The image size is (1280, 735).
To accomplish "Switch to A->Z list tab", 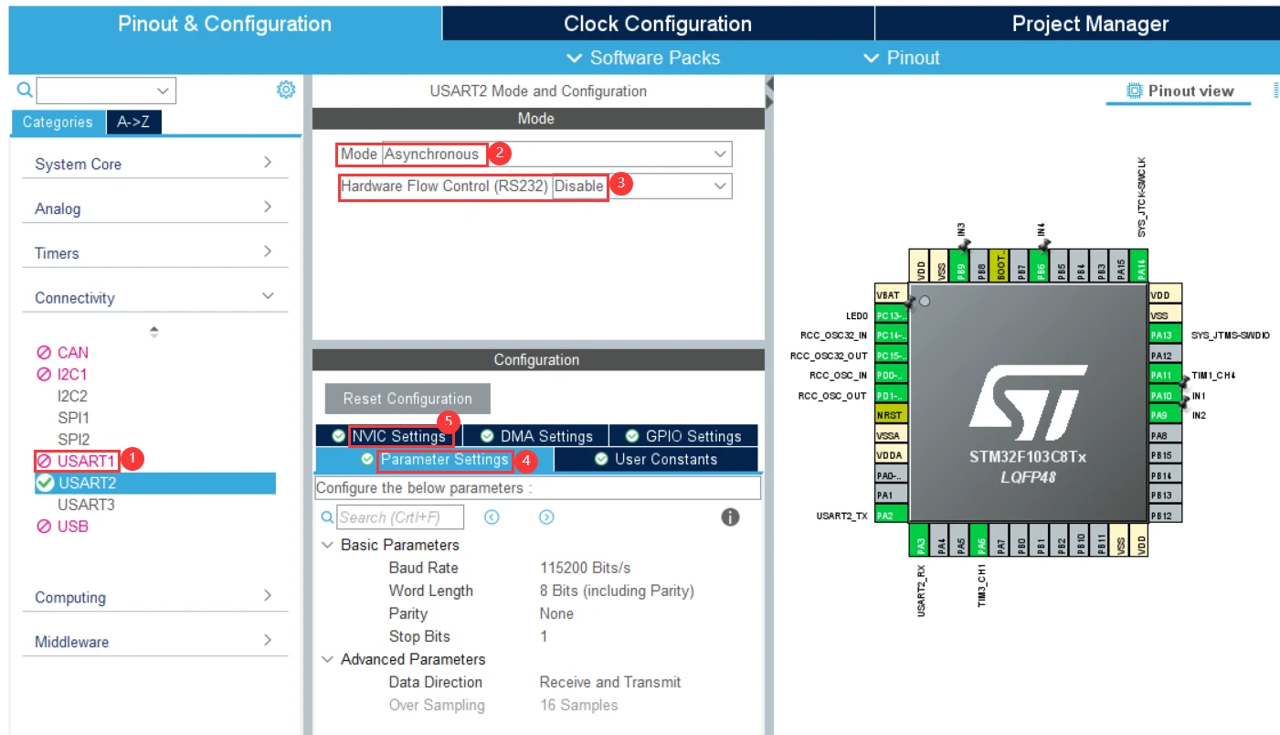I will [x=133, y=122].
